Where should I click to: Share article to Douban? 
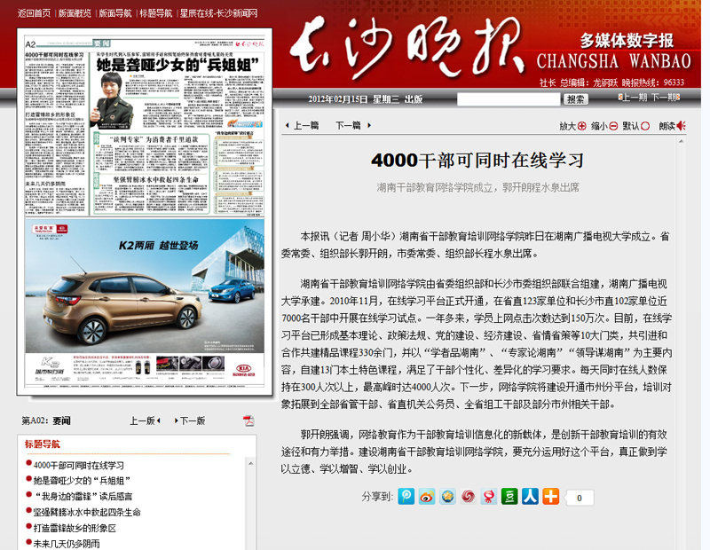tap(509, 497)
